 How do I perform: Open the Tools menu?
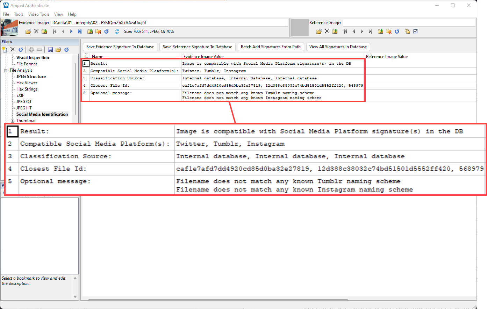pos(19,14)
